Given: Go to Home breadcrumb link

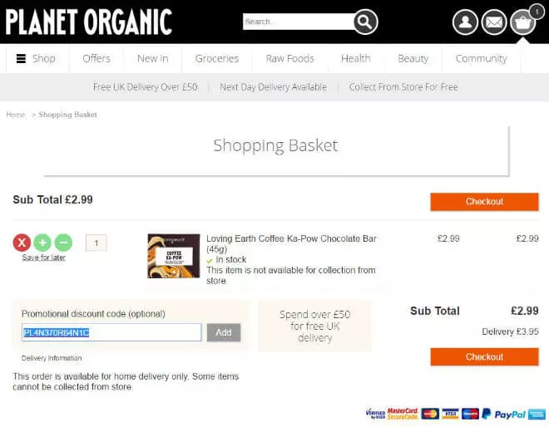Looking at the screenshot, I should [16, 115].
